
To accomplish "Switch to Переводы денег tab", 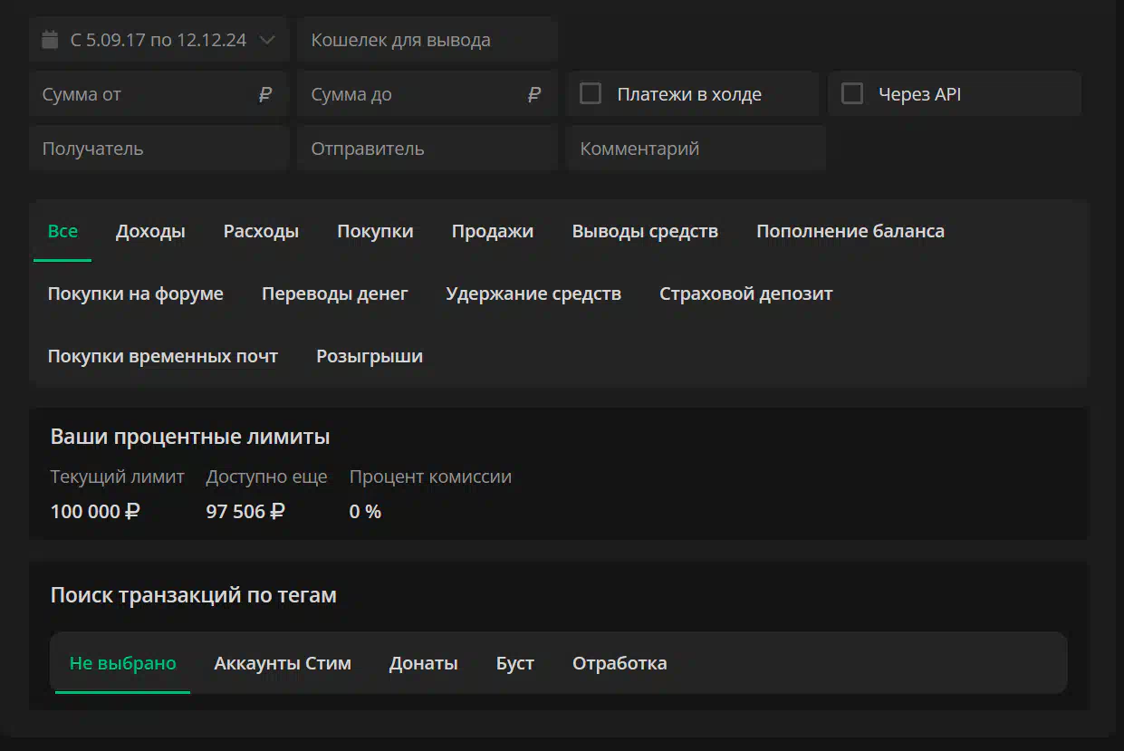I will point(335,294).
